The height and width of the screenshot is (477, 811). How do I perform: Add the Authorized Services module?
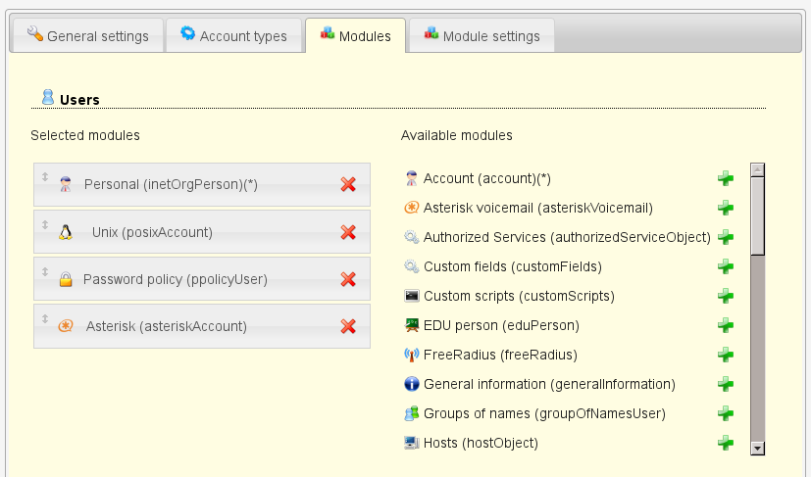pyautogui.click(x=725, y=237)
